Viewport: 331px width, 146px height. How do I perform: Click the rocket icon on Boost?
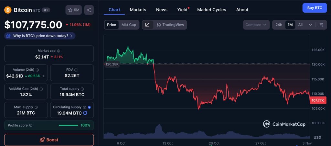coord(42,140)
